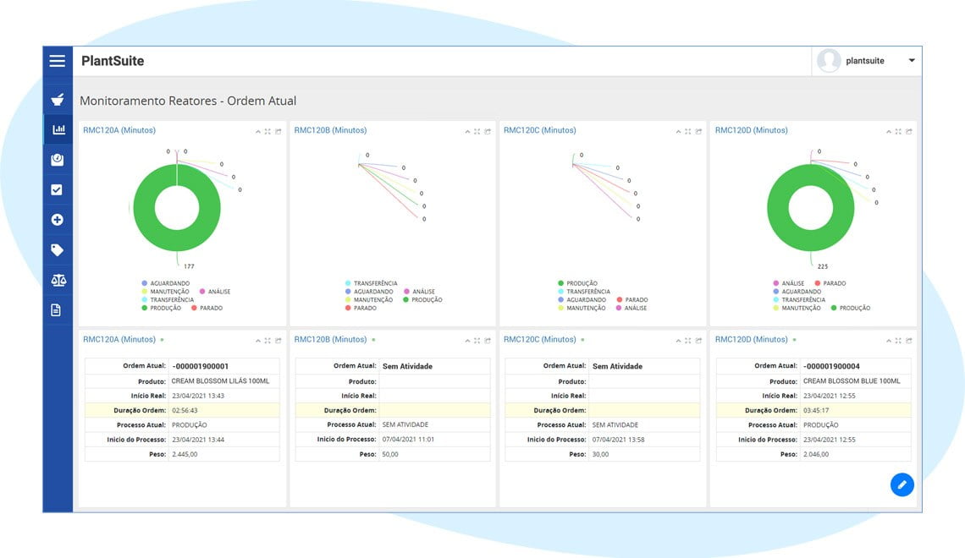Click the plus circle sidebar icon
Viewport: 965px width, 558px height.
(x=58, y=220)
